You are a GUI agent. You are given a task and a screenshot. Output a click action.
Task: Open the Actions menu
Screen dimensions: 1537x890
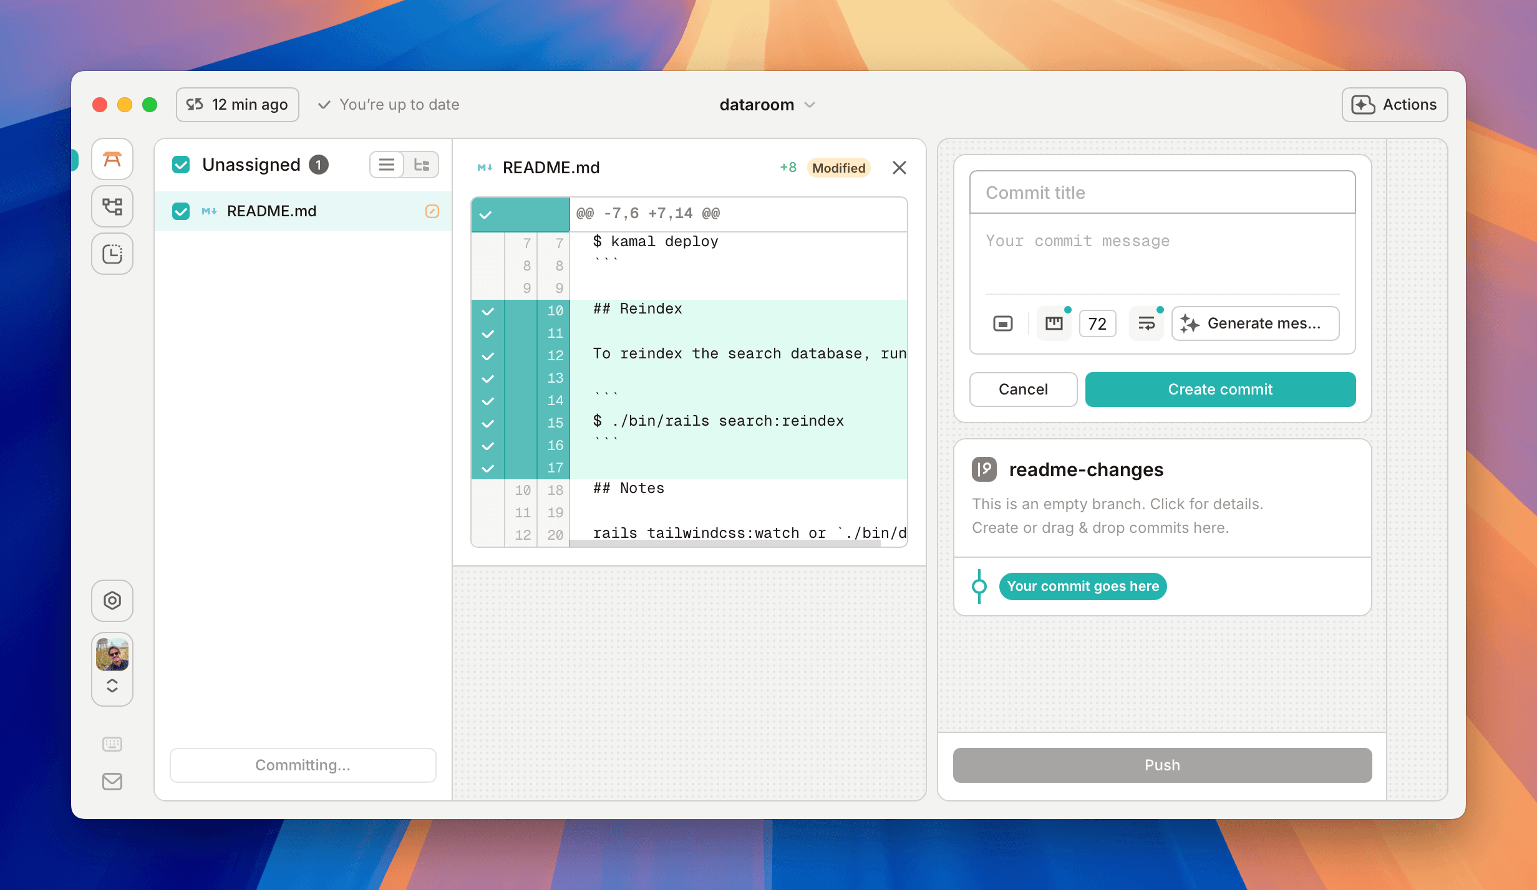click(x=1393, y=105)
